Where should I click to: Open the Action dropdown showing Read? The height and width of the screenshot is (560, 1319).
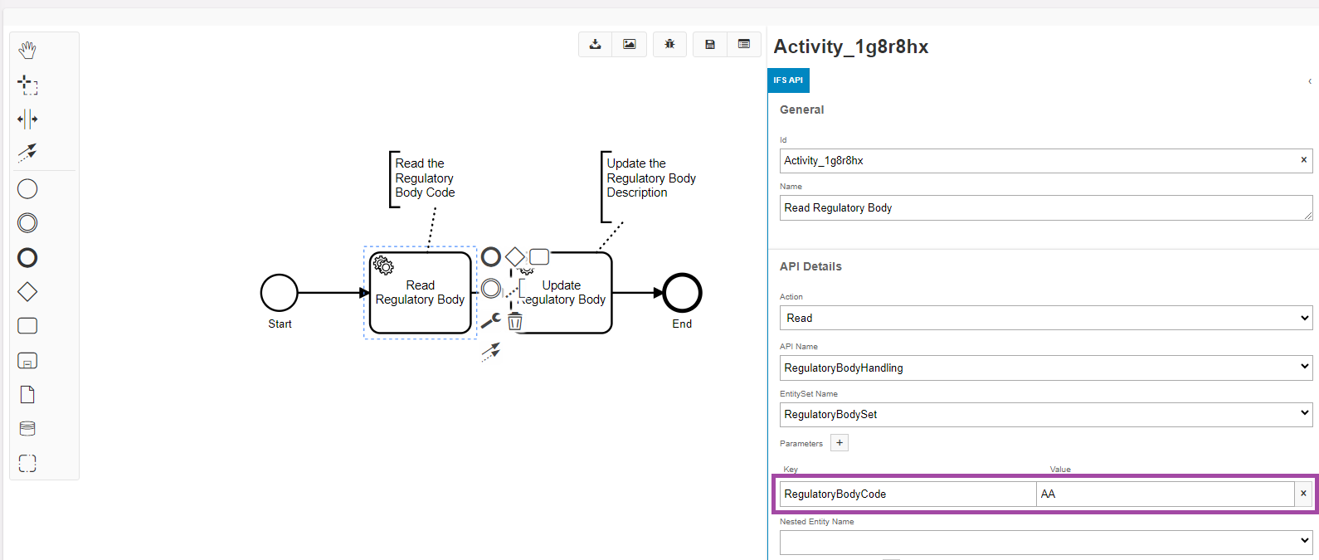(1045, 318)
